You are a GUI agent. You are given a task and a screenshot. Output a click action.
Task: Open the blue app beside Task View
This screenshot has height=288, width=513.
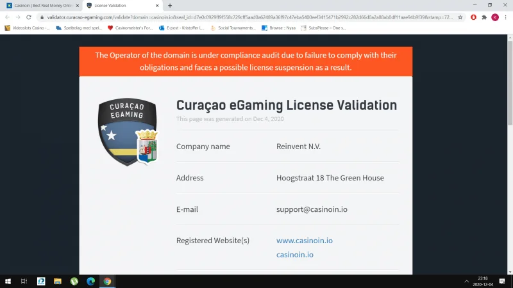(41, 281)
